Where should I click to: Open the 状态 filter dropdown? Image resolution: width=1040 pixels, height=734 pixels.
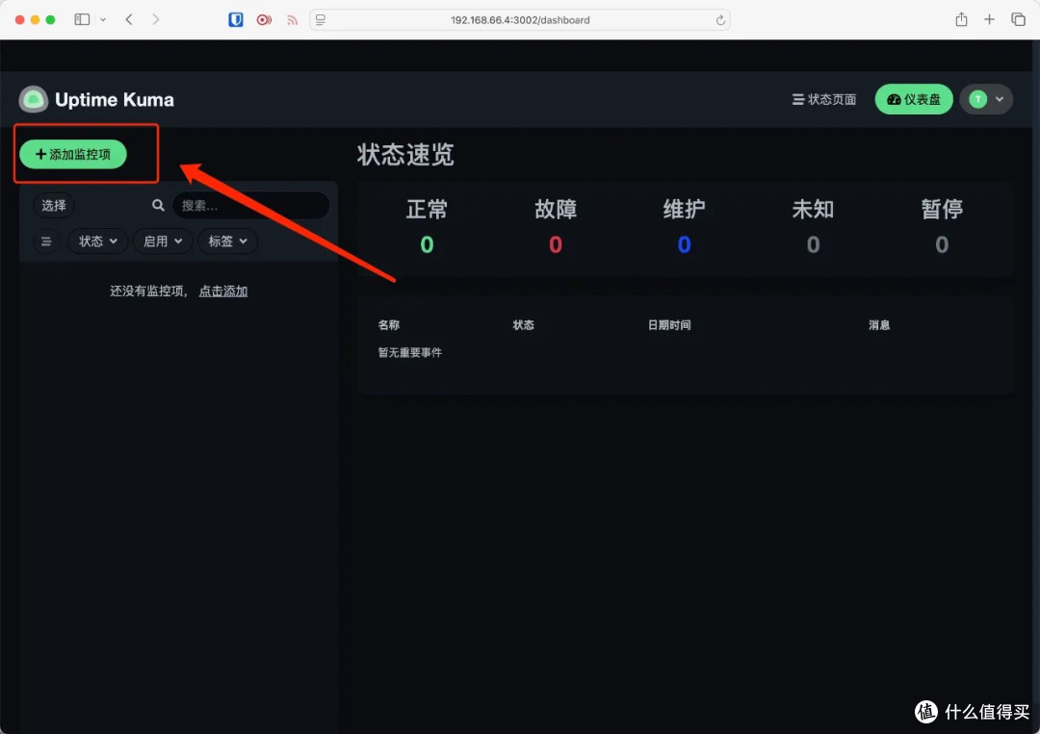pos(97,241)
